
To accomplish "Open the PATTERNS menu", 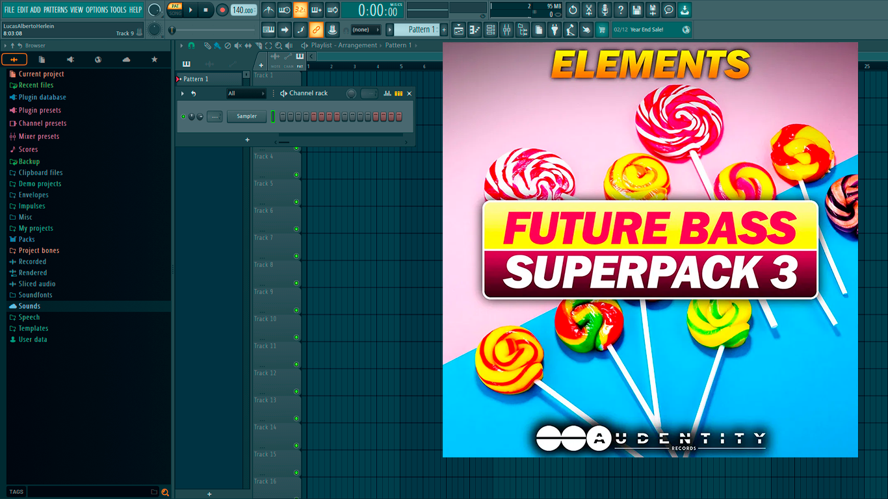I will point(55,10).
